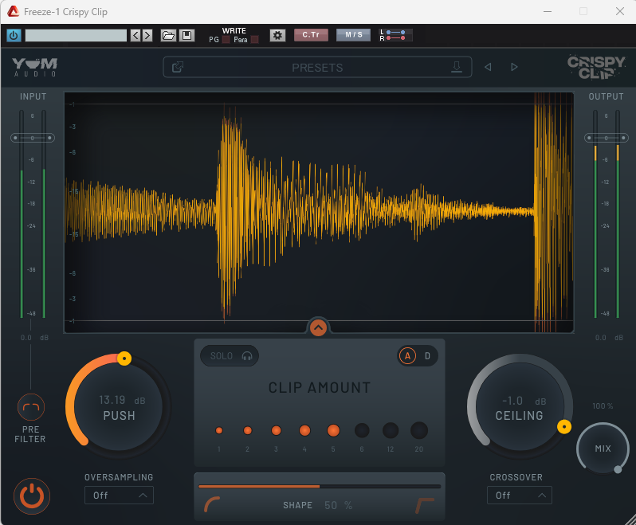Open the CROSSOVER dropdown

click(x=520, y=496)
